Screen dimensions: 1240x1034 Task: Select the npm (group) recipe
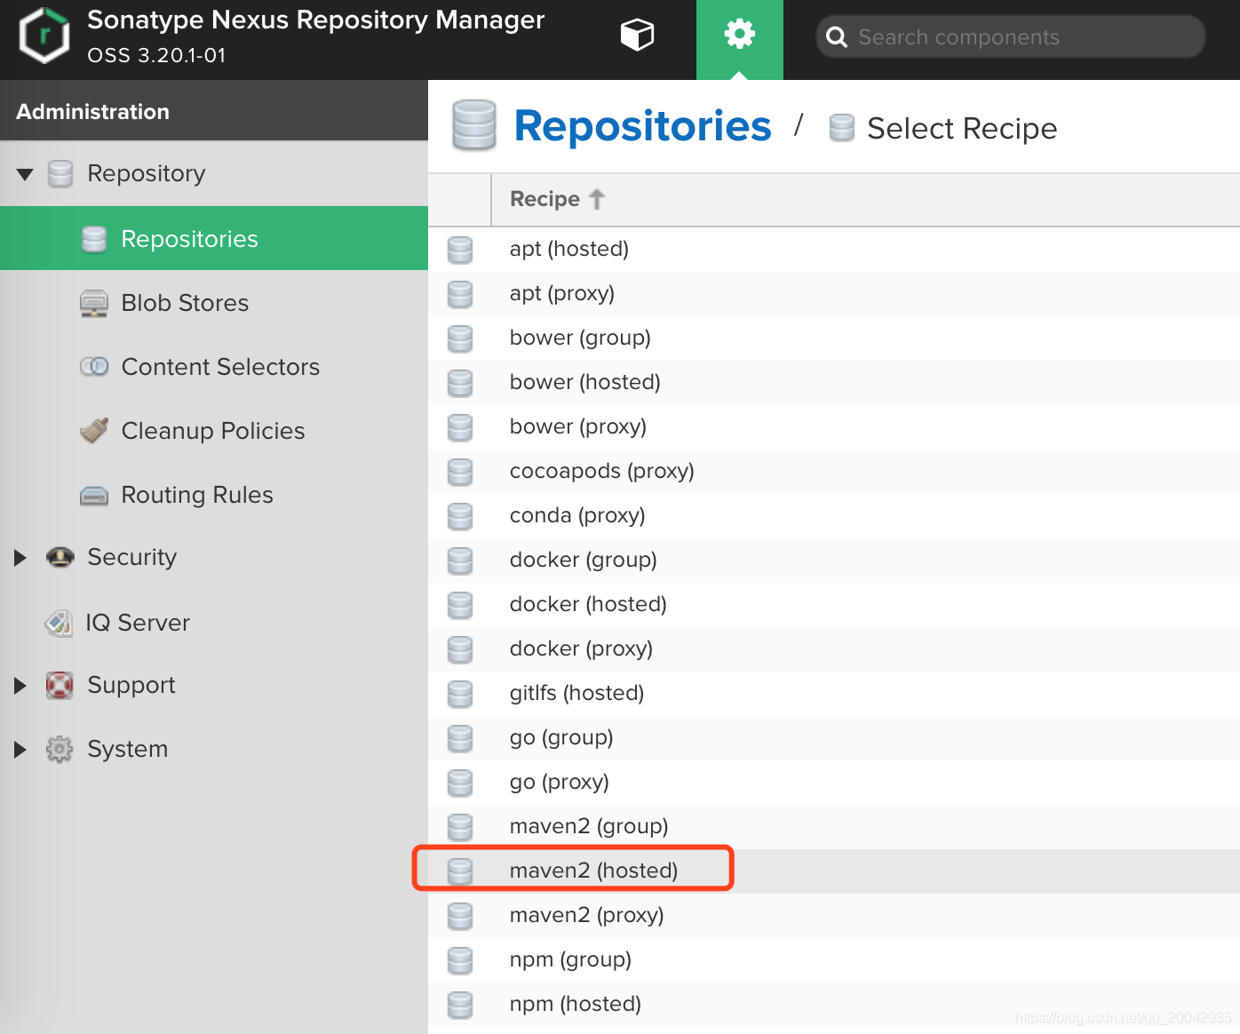click(834, 959)
